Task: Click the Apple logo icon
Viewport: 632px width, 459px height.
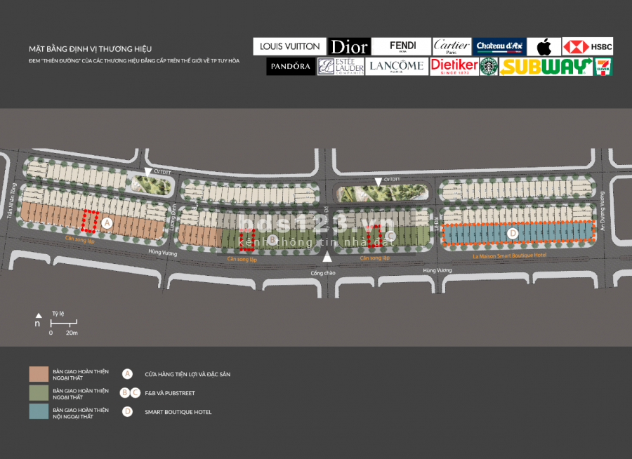Action: [x=544, y=47]
